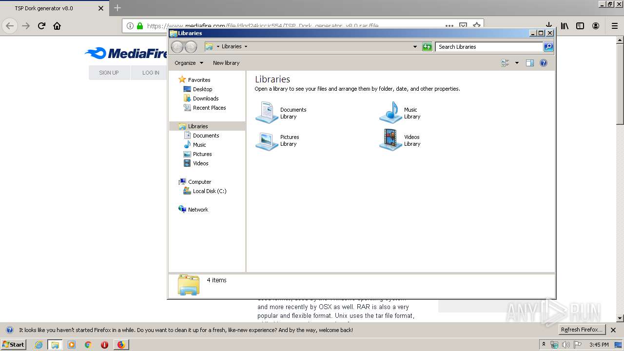624x351 pixels.
Task: Select Videos under Libraries in sidebar
Action: 200,163
